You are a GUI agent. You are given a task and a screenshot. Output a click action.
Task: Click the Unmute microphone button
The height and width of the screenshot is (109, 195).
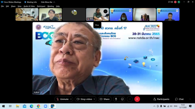pos(62,99)
